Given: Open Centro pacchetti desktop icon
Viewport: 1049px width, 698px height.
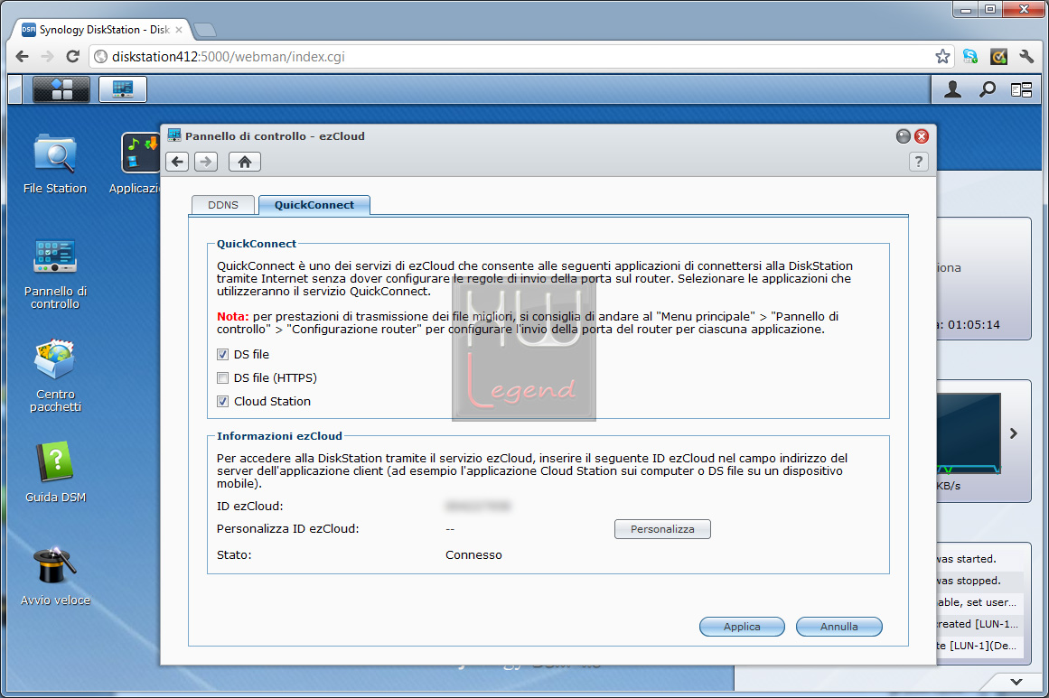Looking at the screenshot, I should (55, 377).
